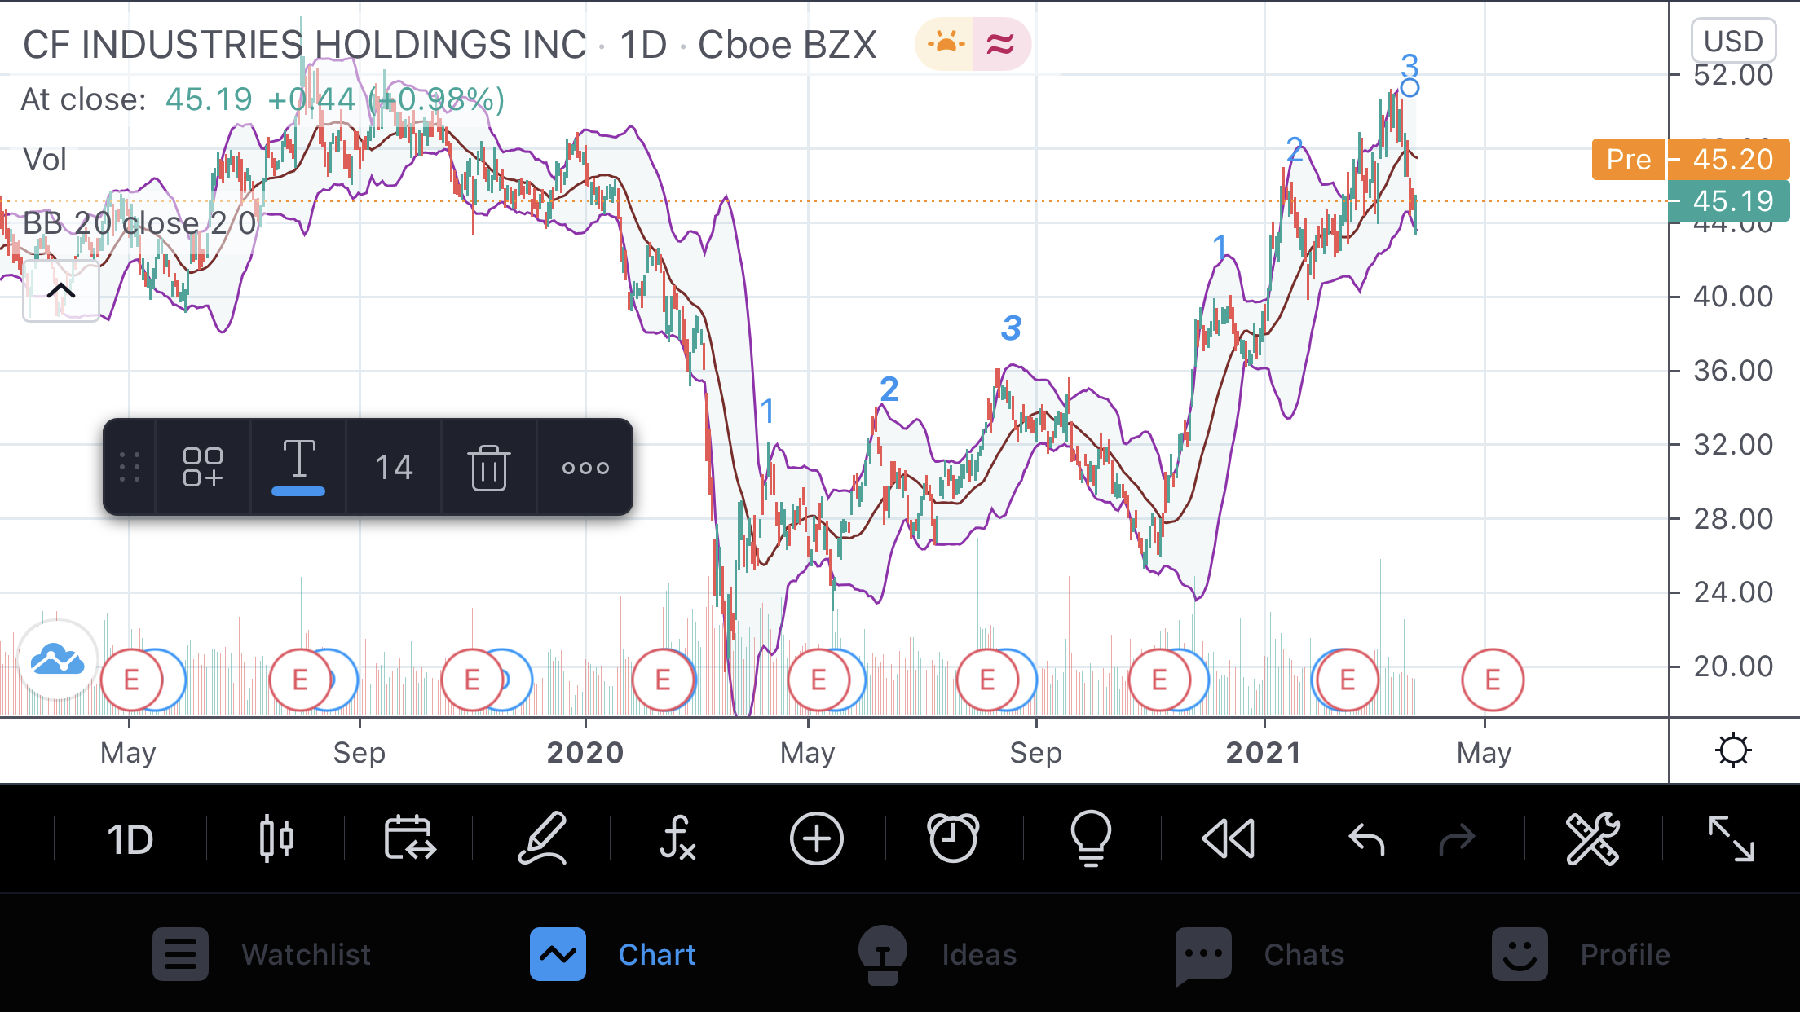Viewport: 1800px width, 1012px height.
Task: Open the 1D timeframe selector
Action: (130, 839)
